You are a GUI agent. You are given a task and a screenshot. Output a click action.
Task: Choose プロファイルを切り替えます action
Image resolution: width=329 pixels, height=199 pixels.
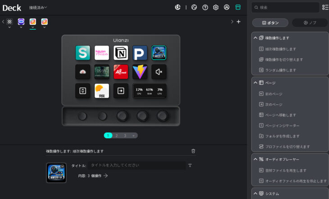(x=284, y=147)
